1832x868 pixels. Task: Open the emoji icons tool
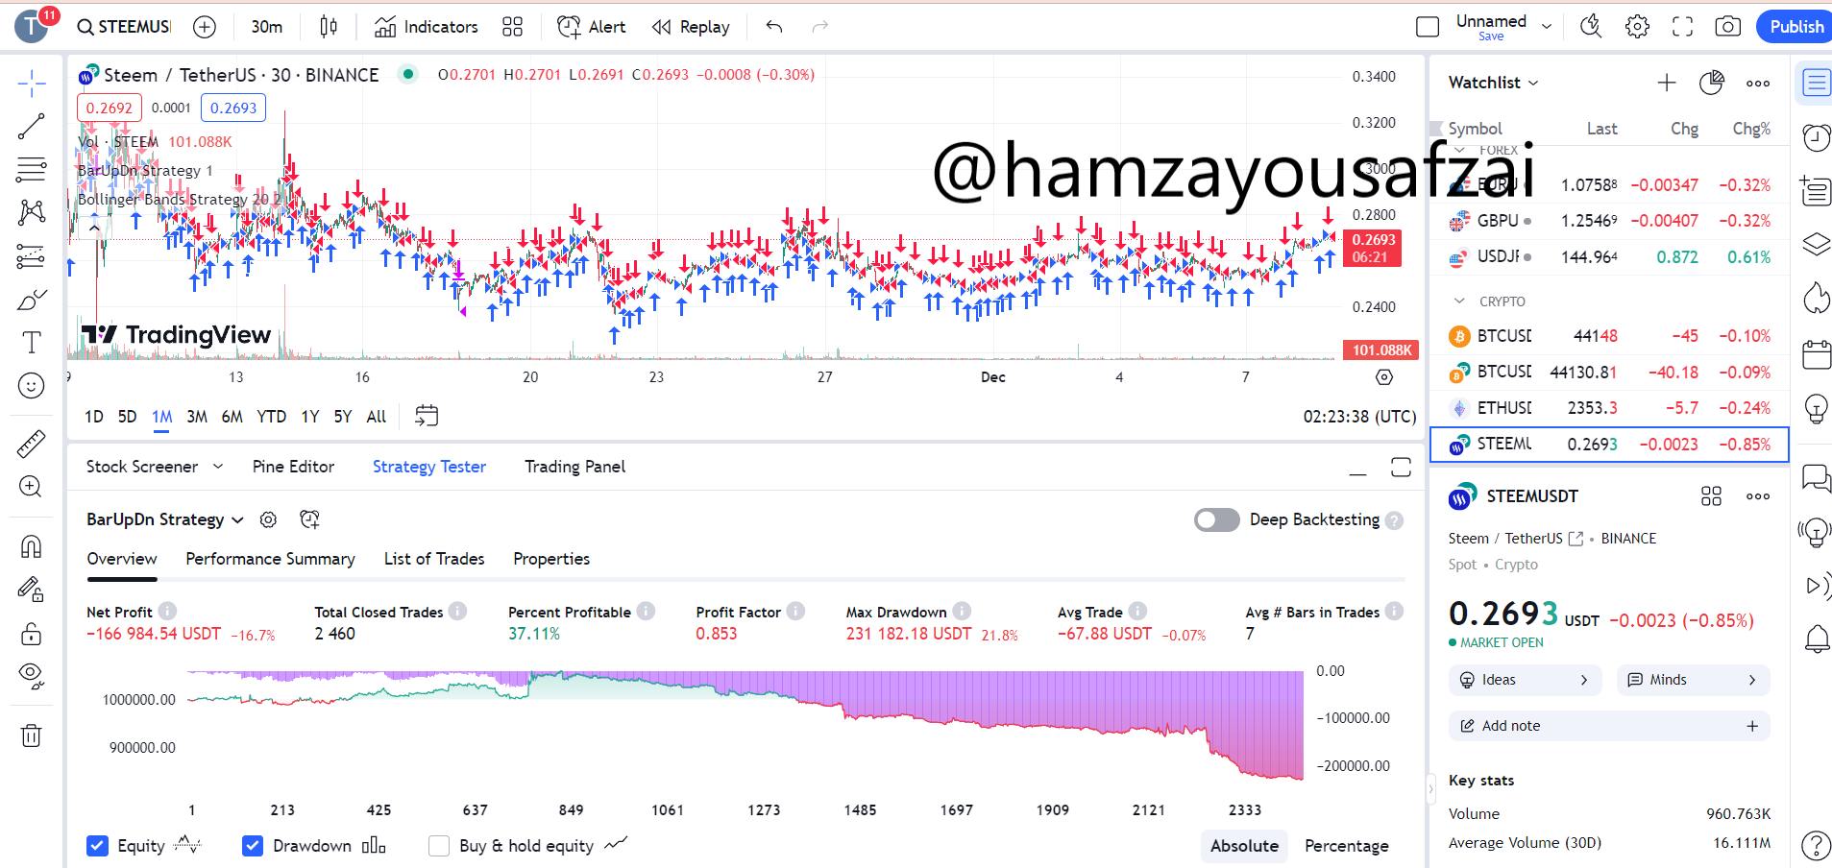[x=32, y=385]
